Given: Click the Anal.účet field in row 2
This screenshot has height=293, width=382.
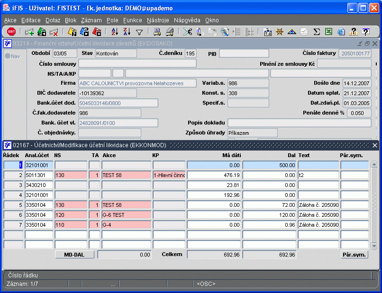Looking at the screenshot, I should [39, 175].
